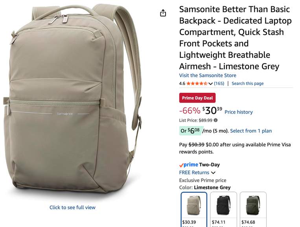The width and height of the screenshot is (300, 227).
Task: Open the 165 reviews count link
Action: 219,83
